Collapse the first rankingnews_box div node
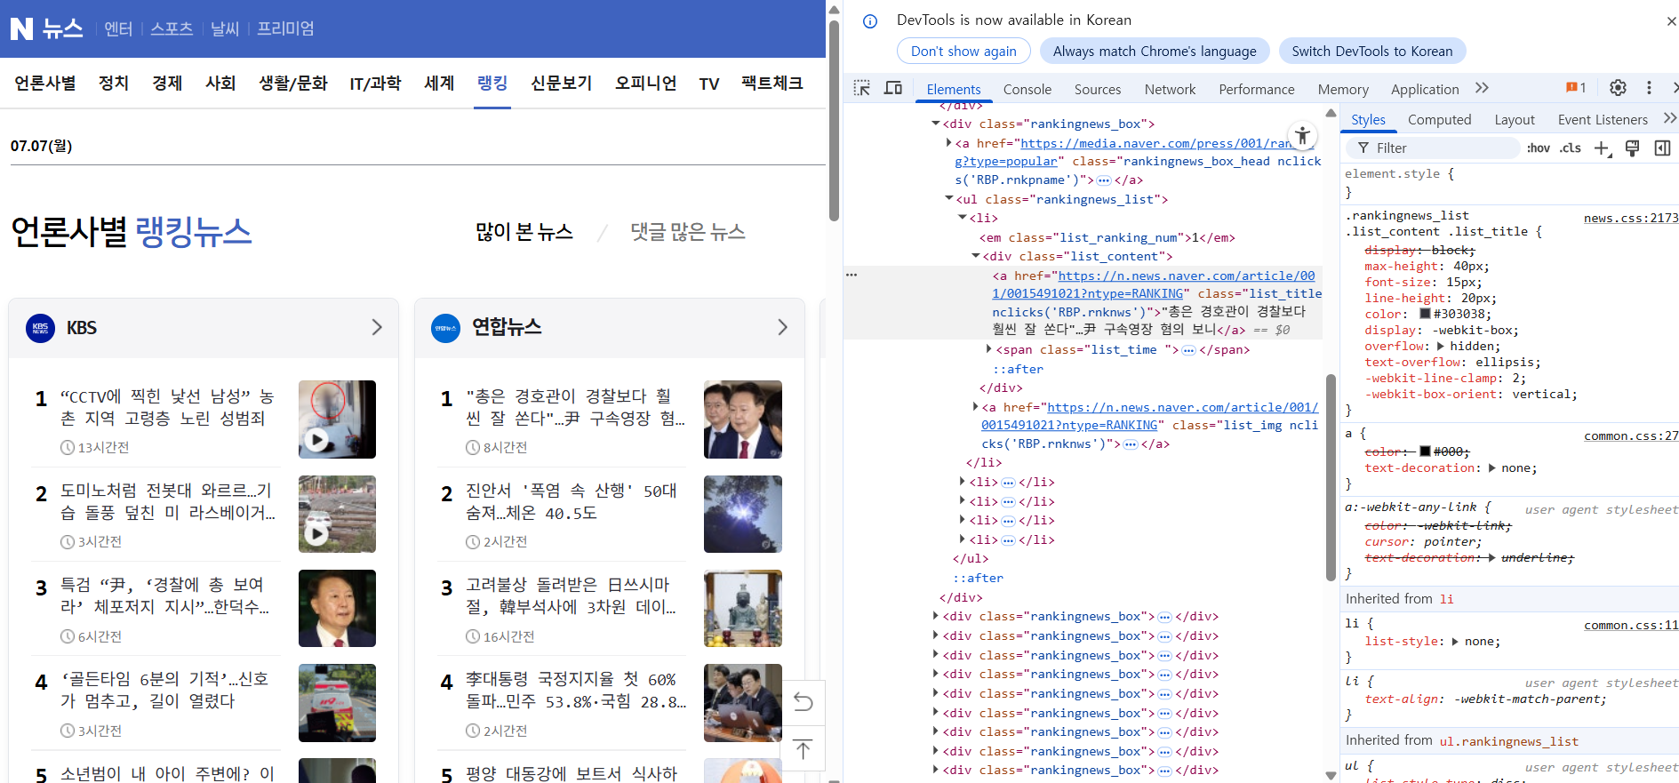This screenshot has height=783, width=1679. click(x=936, y=124)
